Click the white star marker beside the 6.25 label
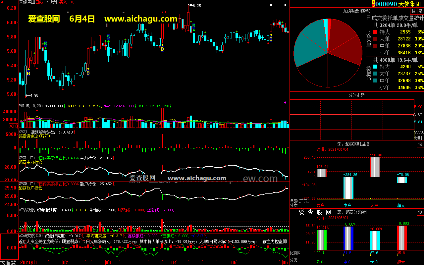Screen dimensions: 424x265 pos(191,5)
